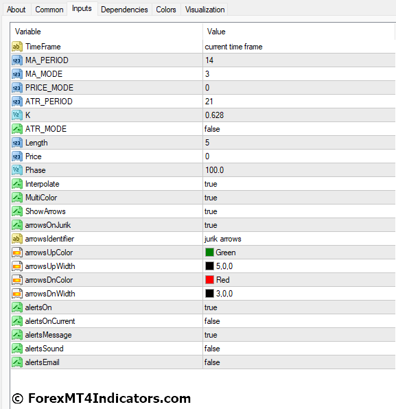Click the string icon beside TimeFrame
Image resolution: width=396 pixels, height=409 pixels.
click(x=17, y=47)
